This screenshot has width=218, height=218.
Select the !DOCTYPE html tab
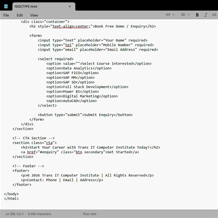click(44, 6)
